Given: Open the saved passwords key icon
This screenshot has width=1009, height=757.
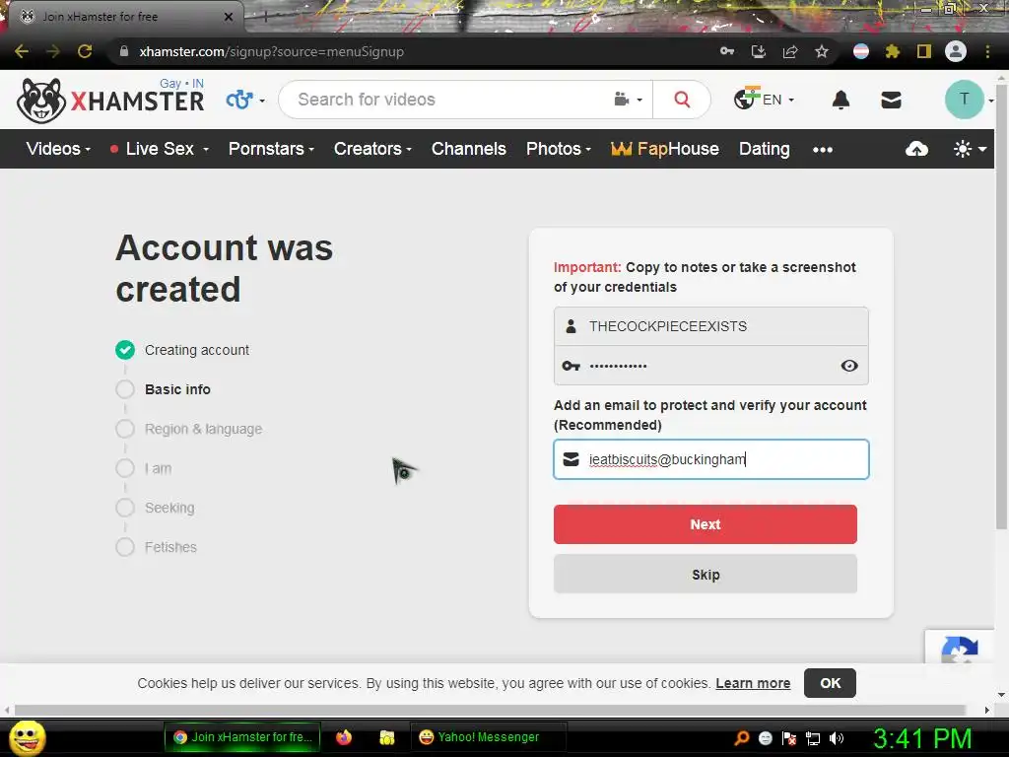Looking at the screenshot, I should tap(727, 51).
